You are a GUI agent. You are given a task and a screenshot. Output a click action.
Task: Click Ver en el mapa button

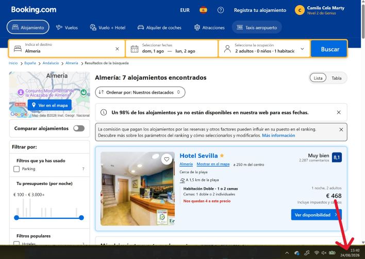(x=49, y=105)
